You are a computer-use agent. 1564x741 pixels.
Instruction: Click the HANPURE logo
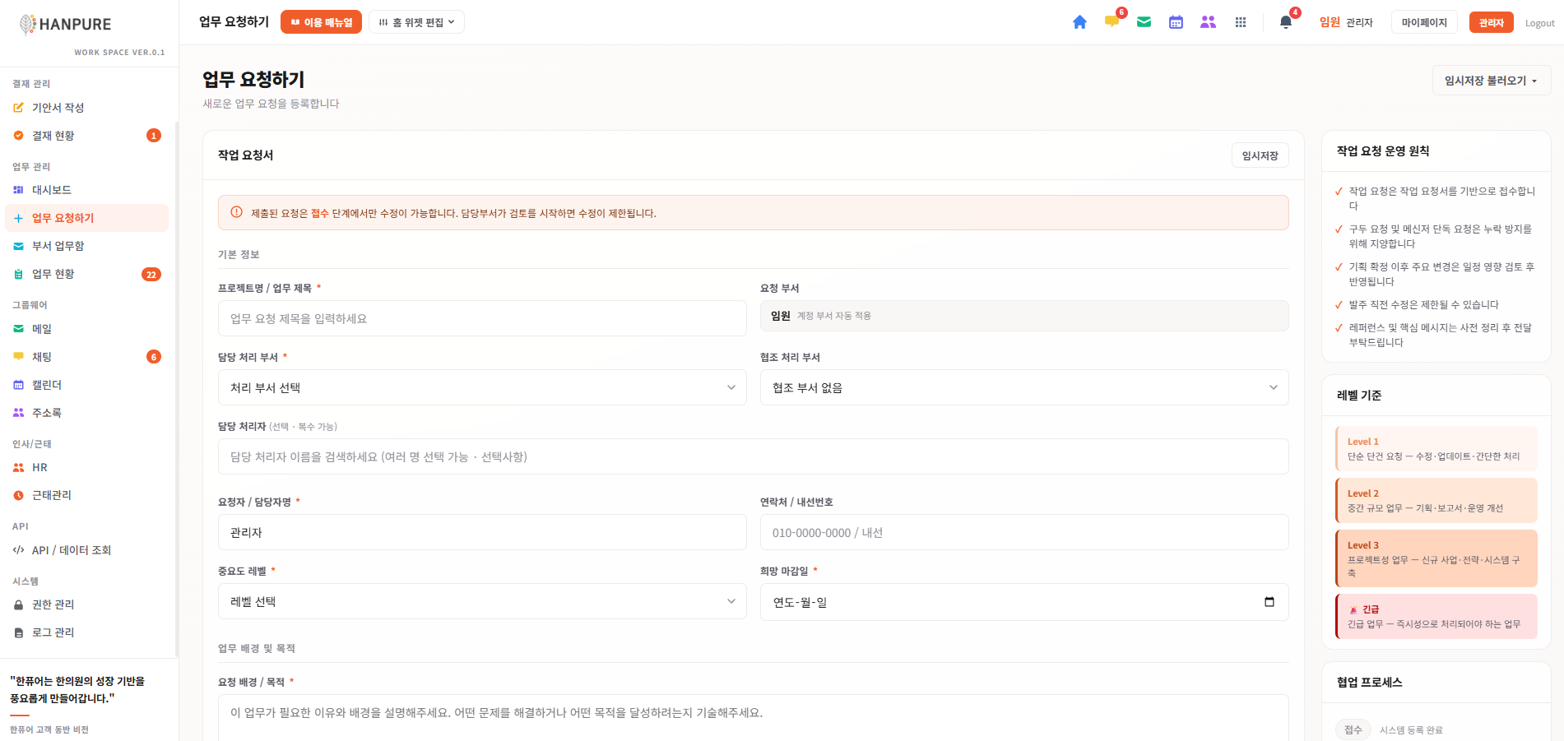65,25
